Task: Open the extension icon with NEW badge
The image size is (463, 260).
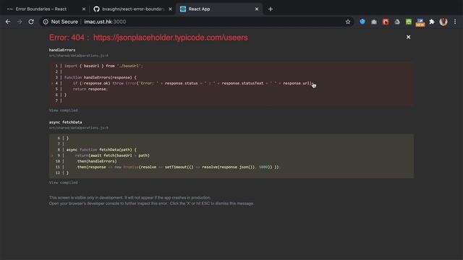Action: click(420, 22)
